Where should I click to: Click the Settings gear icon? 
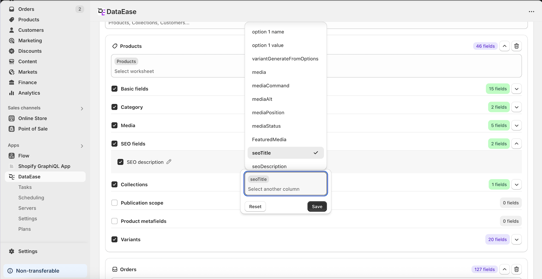12,251
